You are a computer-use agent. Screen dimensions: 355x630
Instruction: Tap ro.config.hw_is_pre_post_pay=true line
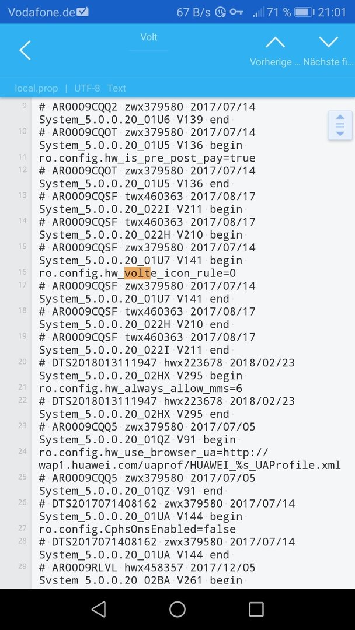[x=147, y=158]
